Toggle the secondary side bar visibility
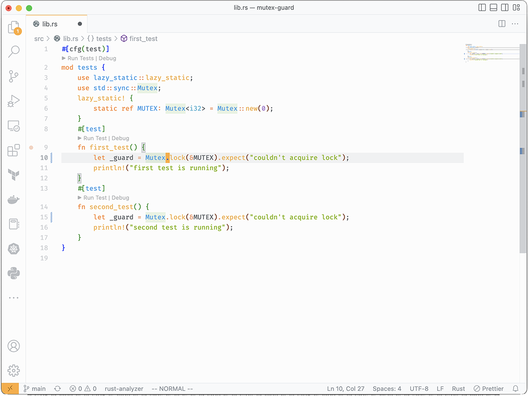 505,7
